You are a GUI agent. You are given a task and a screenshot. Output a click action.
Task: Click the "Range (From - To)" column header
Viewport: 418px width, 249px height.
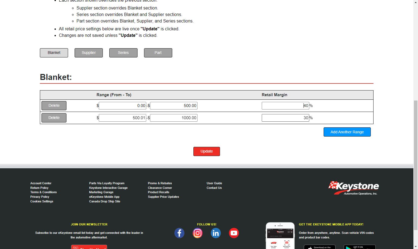pos(114,95)
